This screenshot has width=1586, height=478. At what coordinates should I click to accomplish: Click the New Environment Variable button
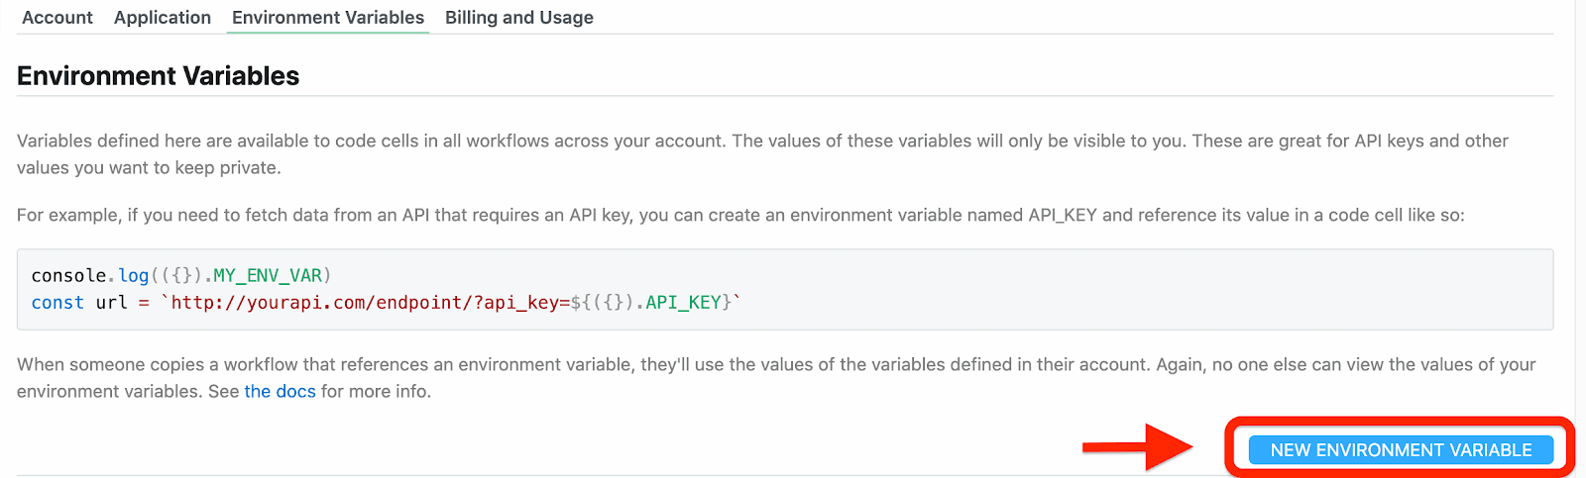click(x=1401, y=449)
